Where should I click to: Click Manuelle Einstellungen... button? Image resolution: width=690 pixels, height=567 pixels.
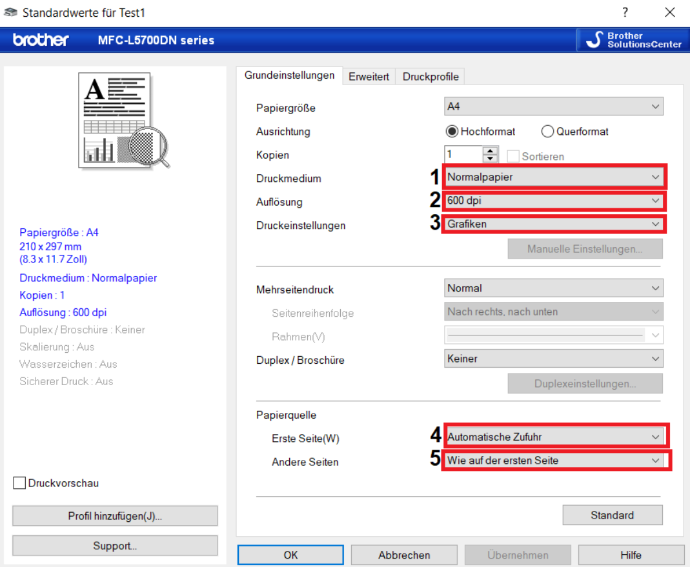pos(585,249)
